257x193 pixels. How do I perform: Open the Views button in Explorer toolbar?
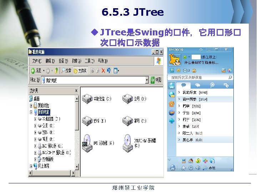coord(116,71)
